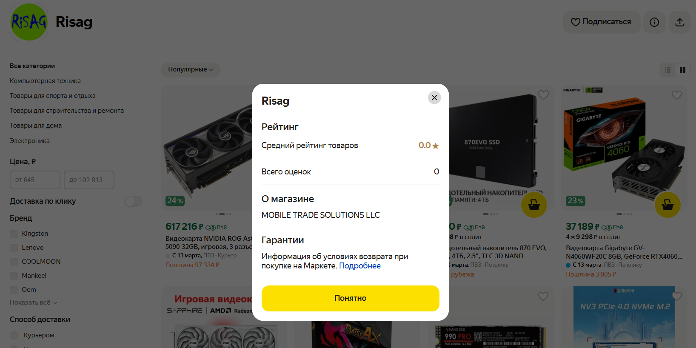Add Gigabyte RTX 4060 to cart
Screen dimensions: 696x348
[x=667, y=205]
